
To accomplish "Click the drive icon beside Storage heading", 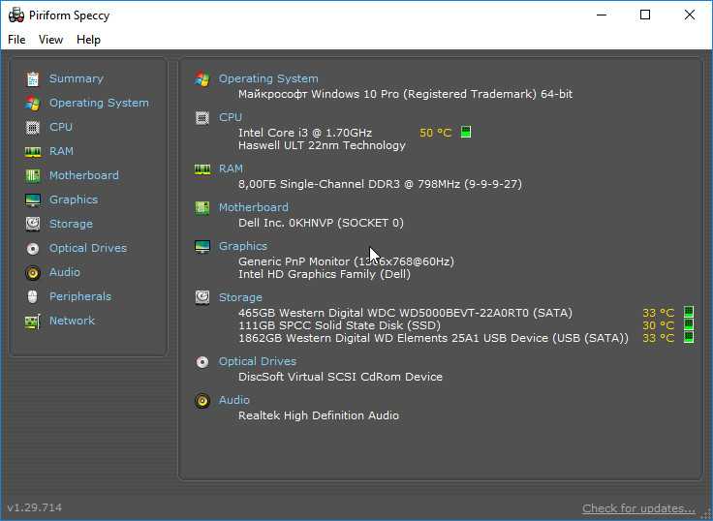I will pyautogui.click(x=202, y=297).
